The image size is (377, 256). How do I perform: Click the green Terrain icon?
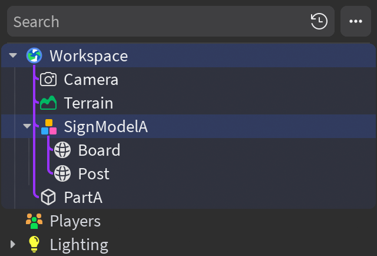pos(48,103)
